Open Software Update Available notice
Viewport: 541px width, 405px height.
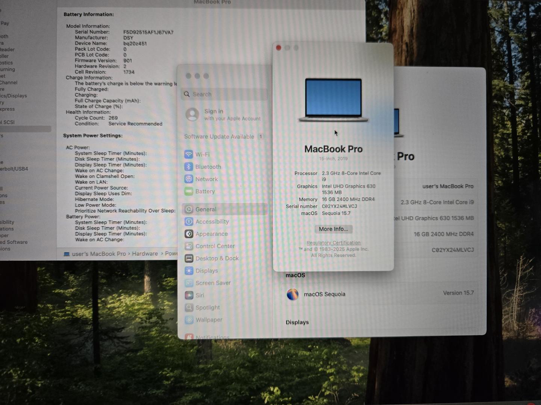tap(223, 136)
